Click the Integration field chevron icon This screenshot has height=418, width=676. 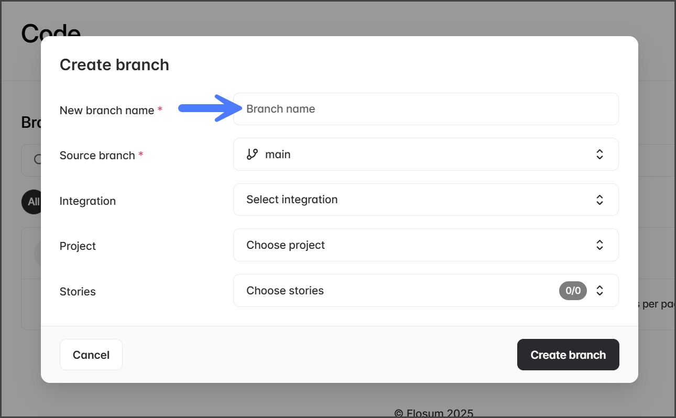pos(599,200)
